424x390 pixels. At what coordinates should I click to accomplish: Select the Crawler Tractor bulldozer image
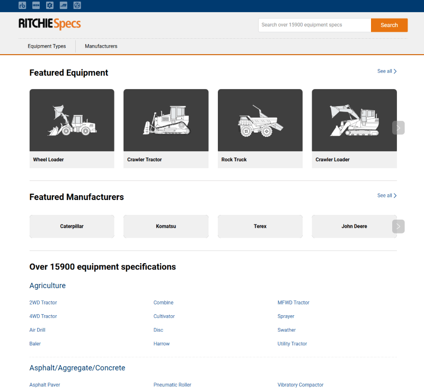click(166, 120)
